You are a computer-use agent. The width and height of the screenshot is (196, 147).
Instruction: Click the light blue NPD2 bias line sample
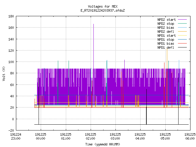182,27
